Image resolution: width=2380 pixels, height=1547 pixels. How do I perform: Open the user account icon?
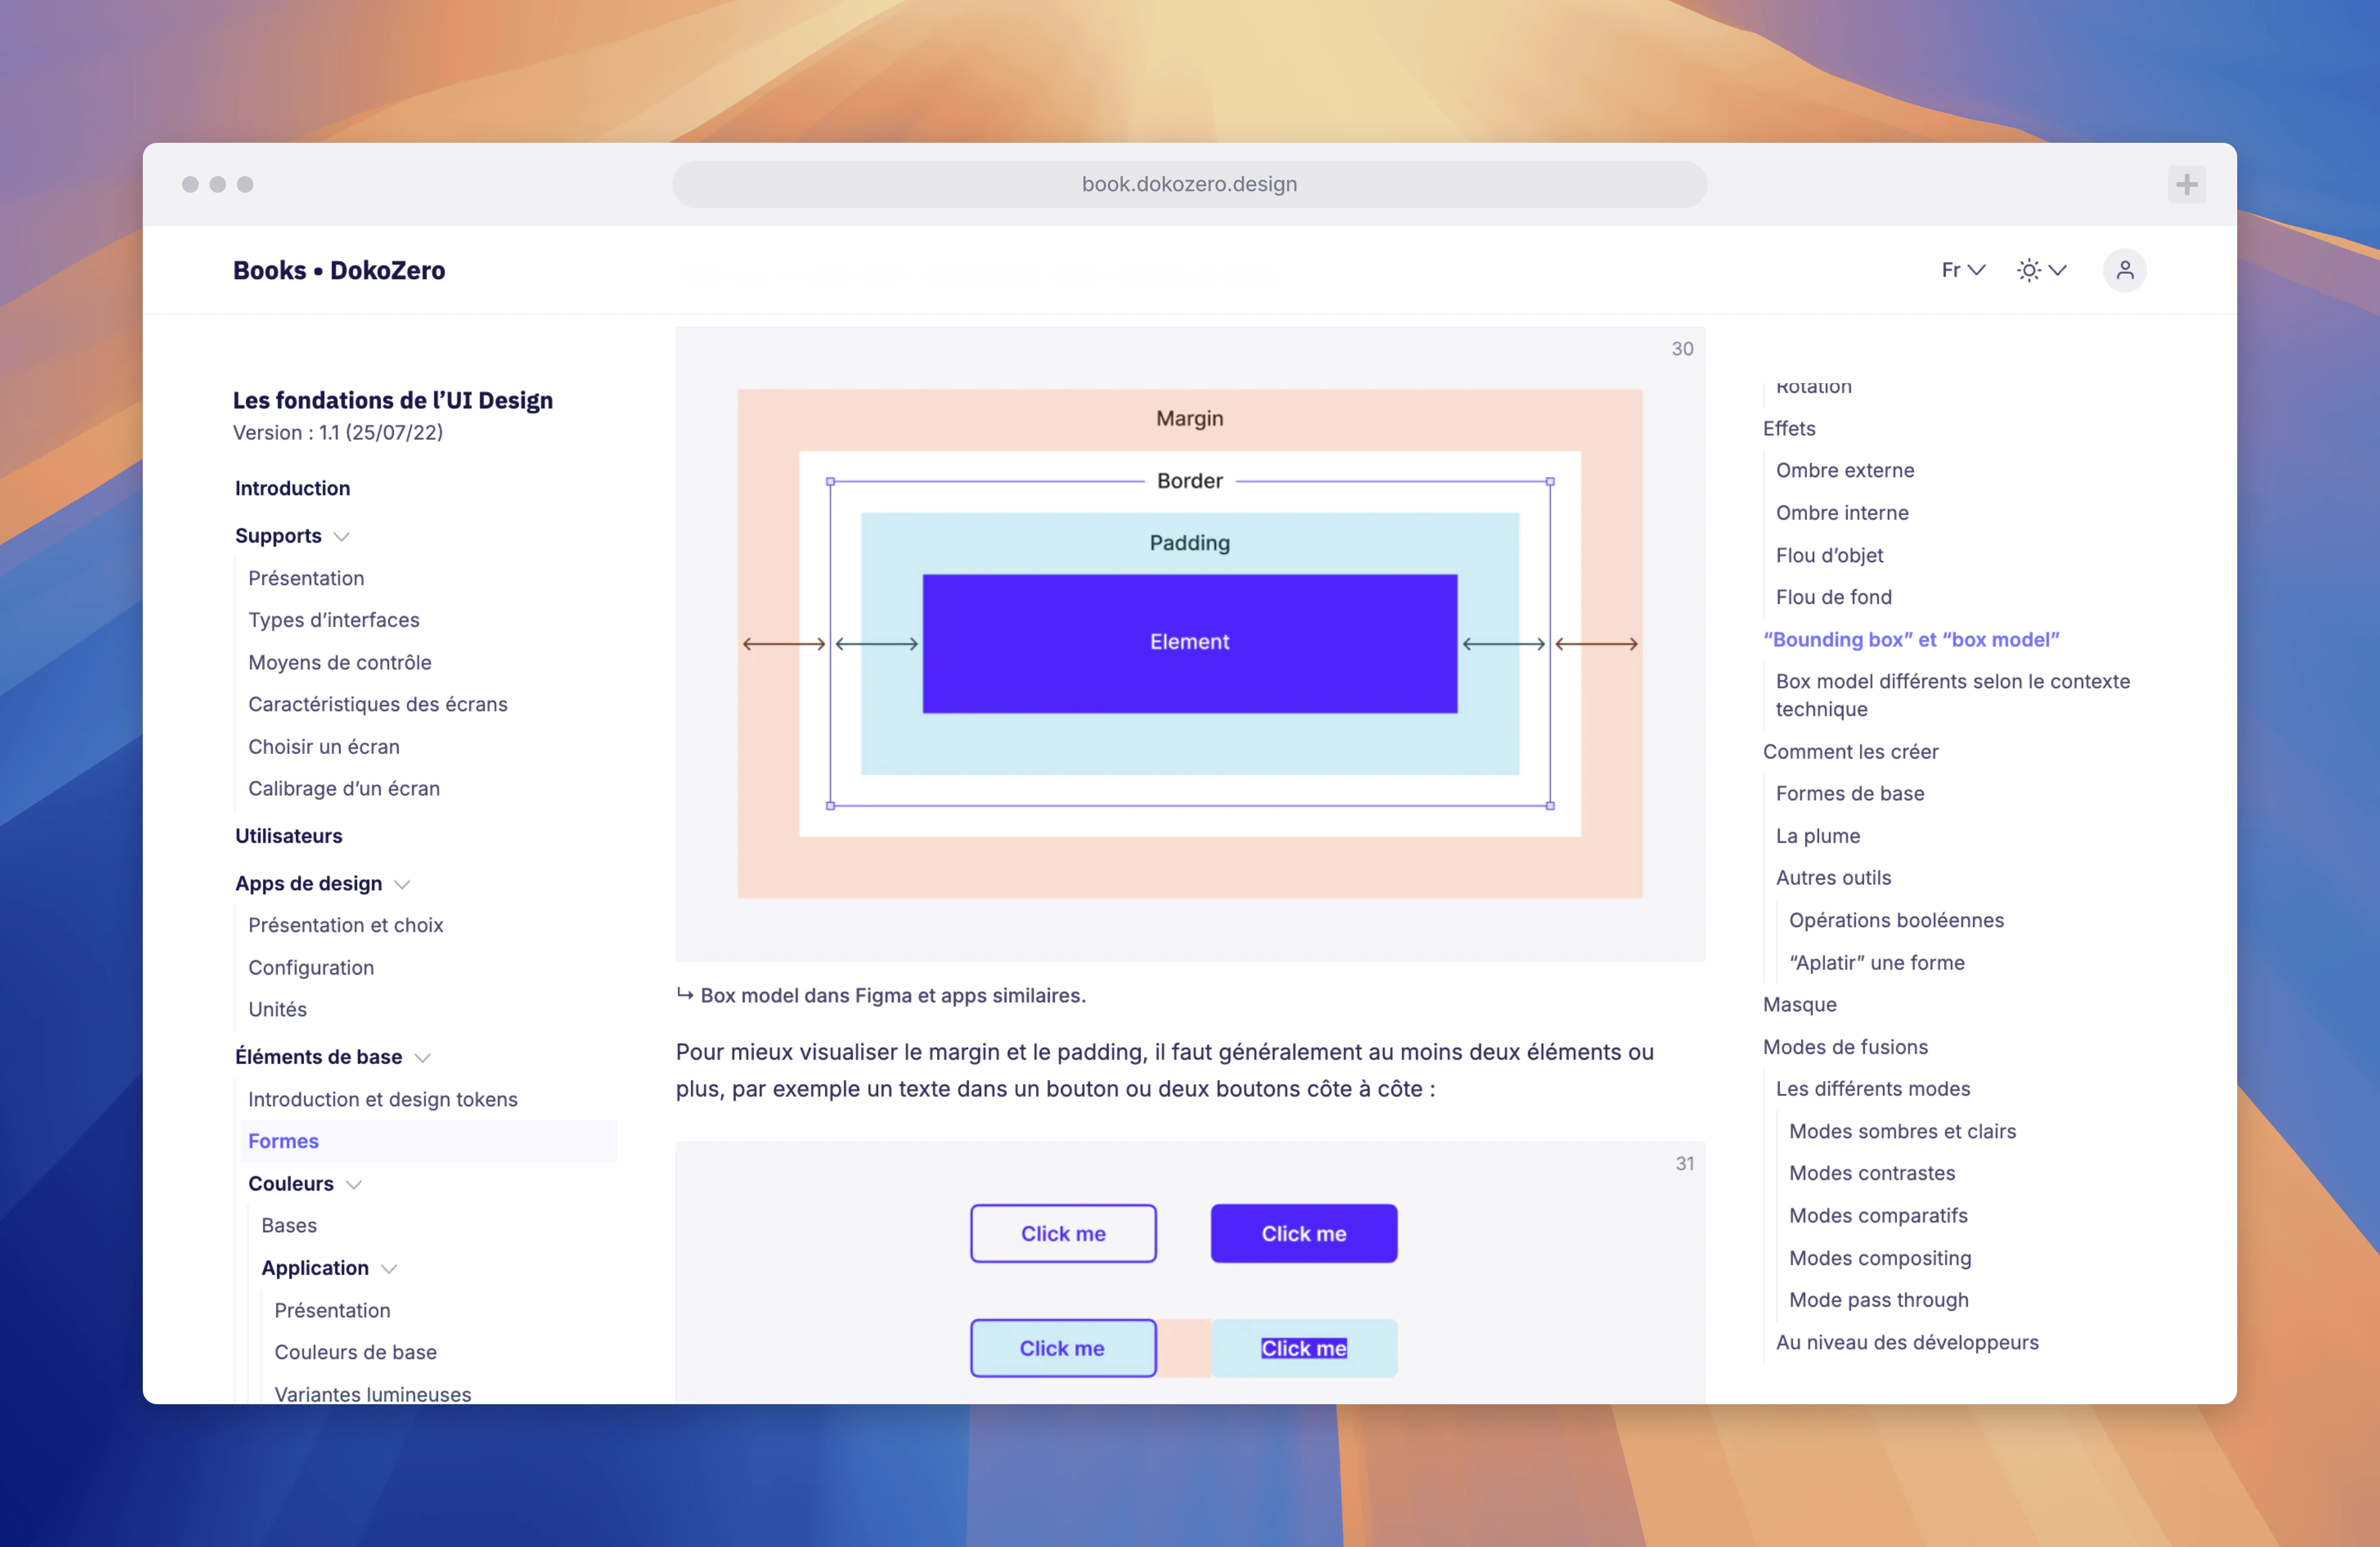pos(2124,270)
